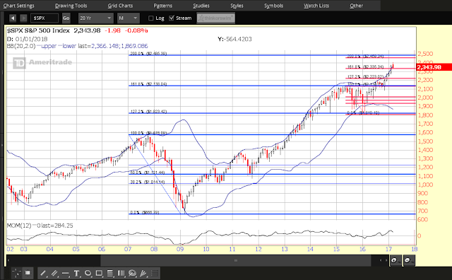The width and height of the screenshot is (452, 280).
Task: Select the Fibonacci fan tool
Action: pos(143,273)
